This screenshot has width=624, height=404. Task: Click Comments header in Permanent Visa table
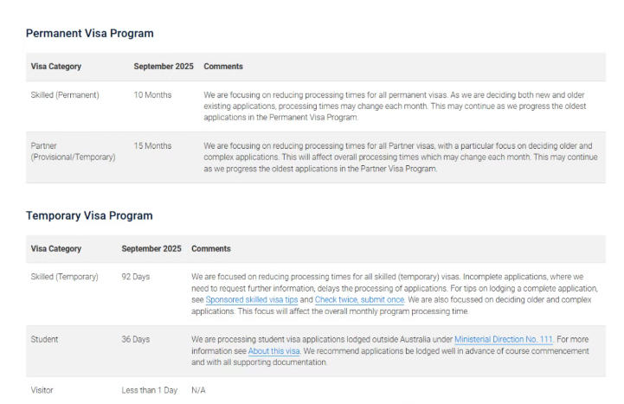(x=223, y=67)
